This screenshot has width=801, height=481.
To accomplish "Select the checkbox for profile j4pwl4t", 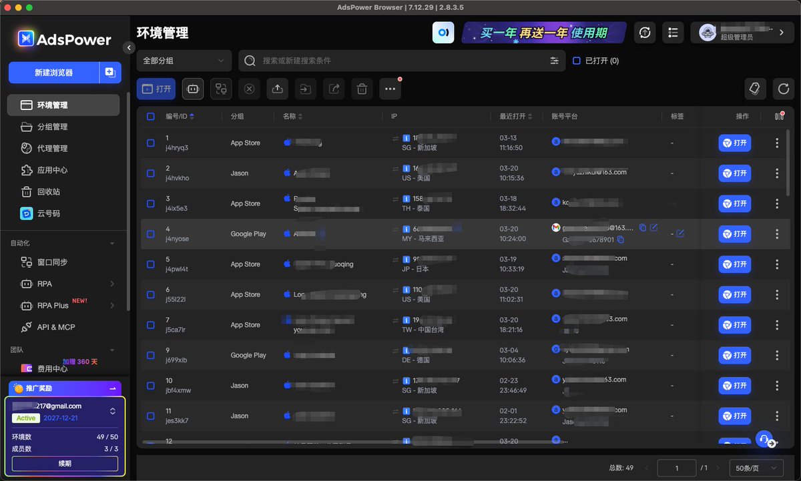I will [x=151, y=264].
